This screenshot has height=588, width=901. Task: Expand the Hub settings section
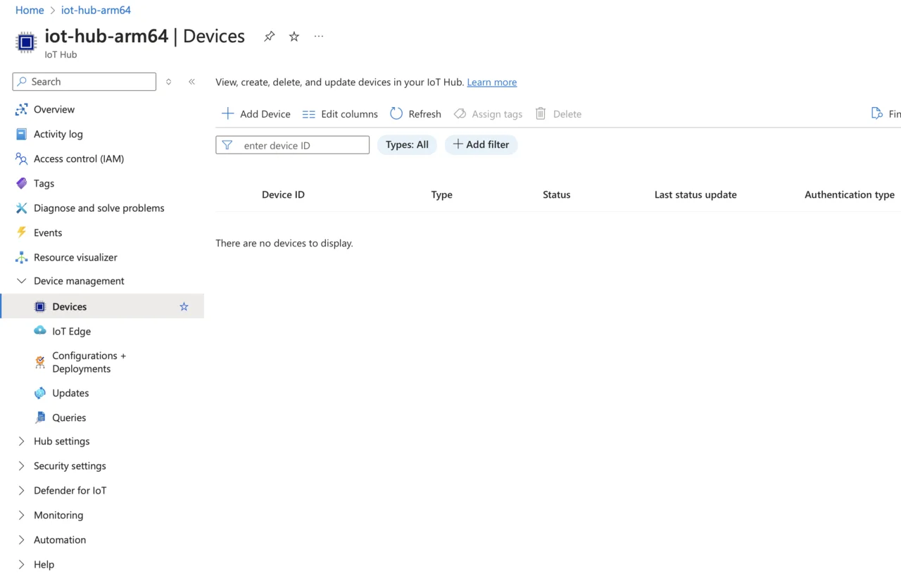click(21, 442)
